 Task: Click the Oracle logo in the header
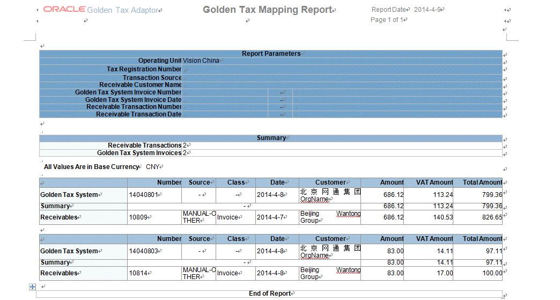click(65, 9)
